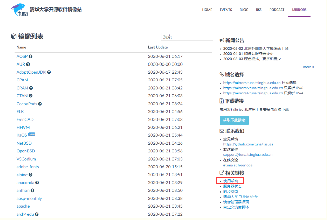Image resolution: width=327 pixels, height=220 pixels.
Task: Open the CTAN mirror
Action: (22, 96)
